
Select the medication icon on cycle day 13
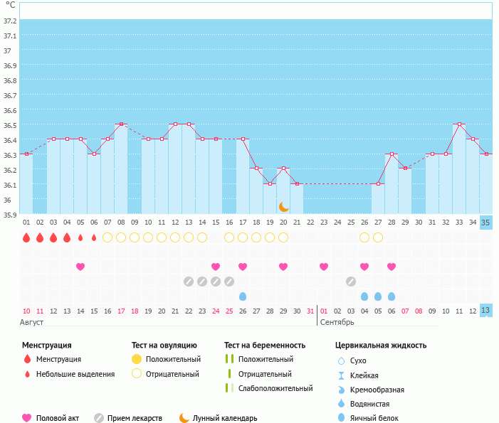click(x=189, y=282)
